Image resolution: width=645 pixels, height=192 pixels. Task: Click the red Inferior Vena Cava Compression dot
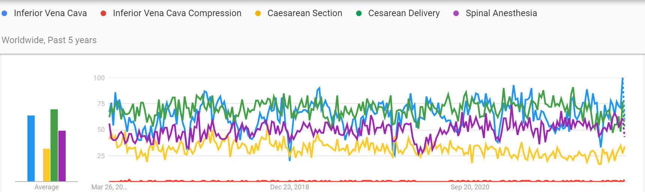click(104, 13)
